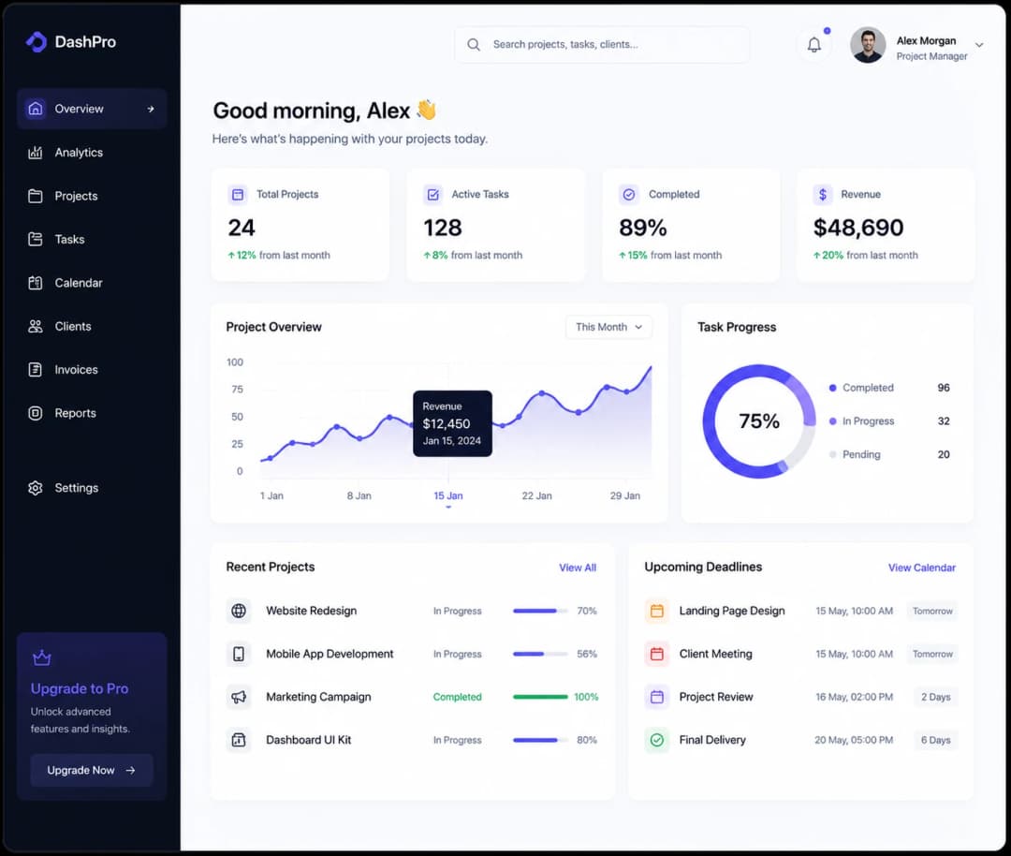This screenshot has width=1011, height=856.
Task: Click the 2 Days badge for Project Review
Action: 935,697
